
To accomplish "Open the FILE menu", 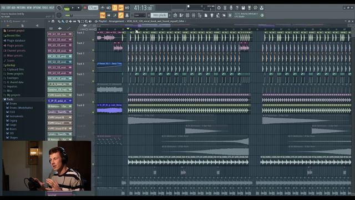I will pos(3,8).
